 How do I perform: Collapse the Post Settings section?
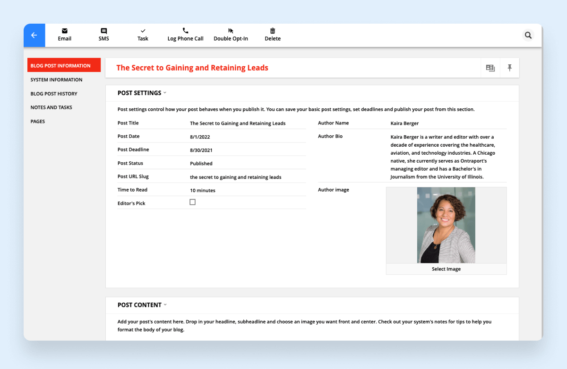[x=165, y=93]
